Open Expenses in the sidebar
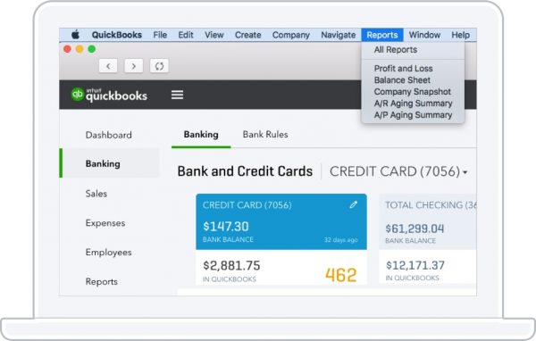The width and height of the screenshot is (536, 341). coord(105,223)
